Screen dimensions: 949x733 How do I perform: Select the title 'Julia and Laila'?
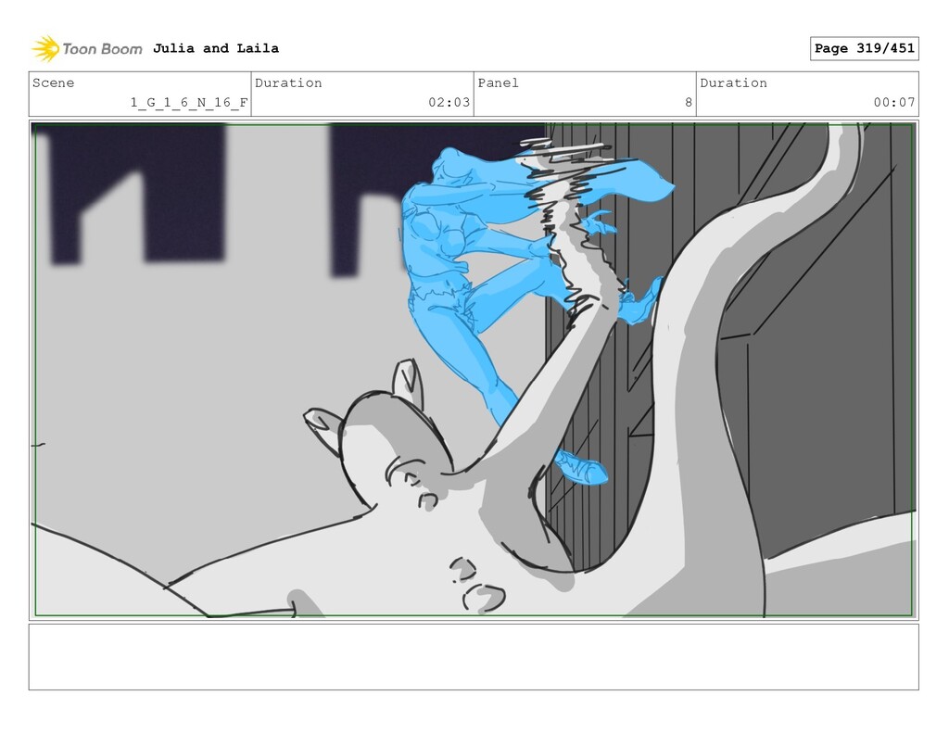coord(216,48)
